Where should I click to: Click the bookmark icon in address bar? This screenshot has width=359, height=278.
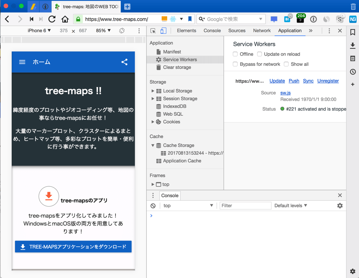coord(190,19)
